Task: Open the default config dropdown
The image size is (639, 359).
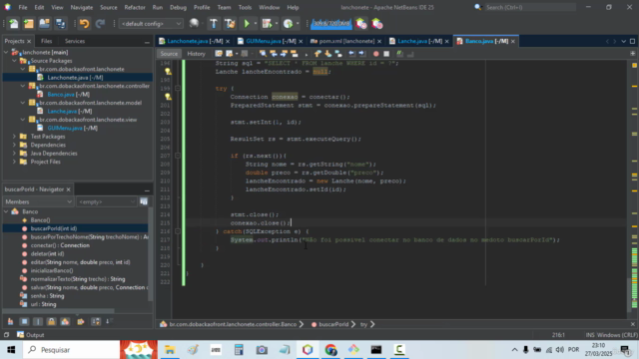Action: coord(151,24)
